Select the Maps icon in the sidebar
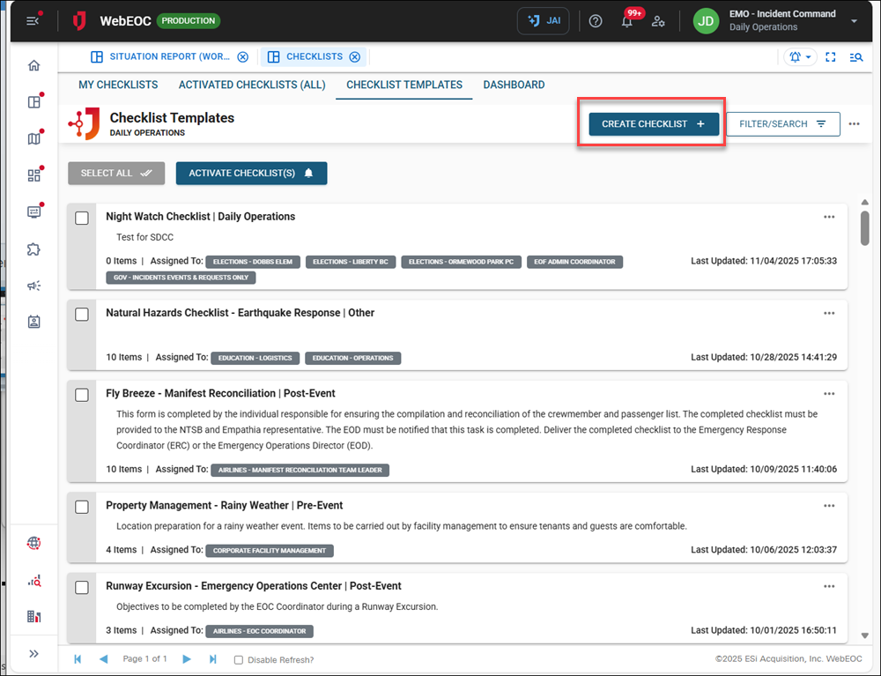 click(33, 138)
